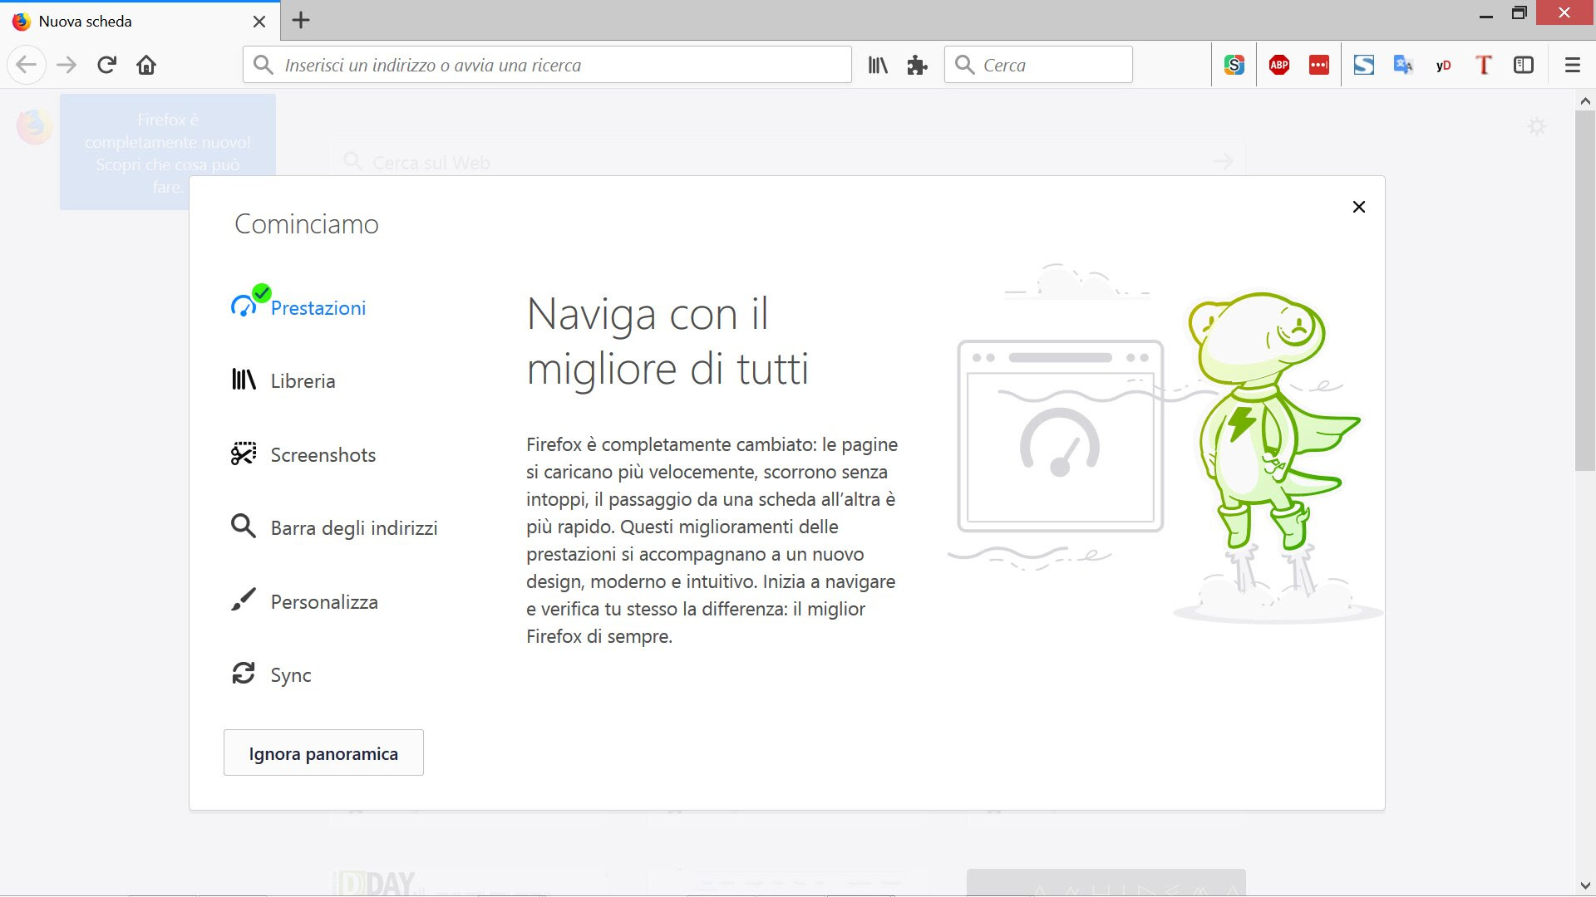Open a new tab with plus button
1596x897 pixels.
pos(301,21)
